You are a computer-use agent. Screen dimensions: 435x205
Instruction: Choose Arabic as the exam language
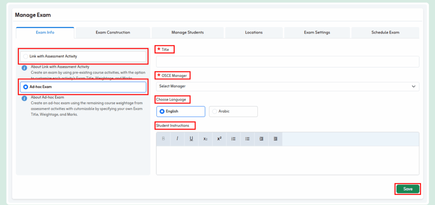tap(215, 111)
